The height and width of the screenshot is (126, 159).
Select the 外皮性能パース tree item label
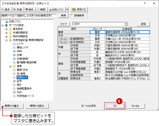pyautogui.click(x=26, y=96)
